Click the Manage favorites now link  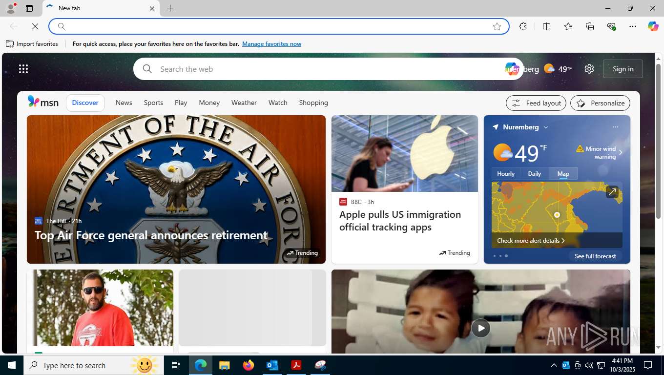[x=271, y=44]
